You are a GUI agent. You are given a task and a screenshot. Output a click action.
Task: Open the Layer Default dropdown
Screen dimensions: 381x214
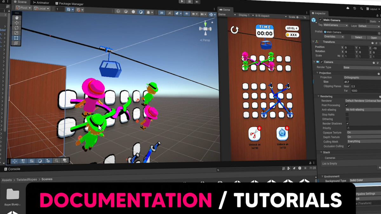pyautogui.click(x=369, y=26)
